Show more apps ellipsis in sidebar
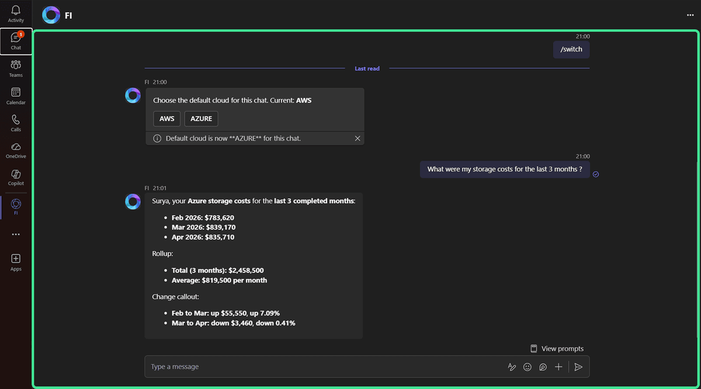The image size is (701, 389). coord(16,234)
